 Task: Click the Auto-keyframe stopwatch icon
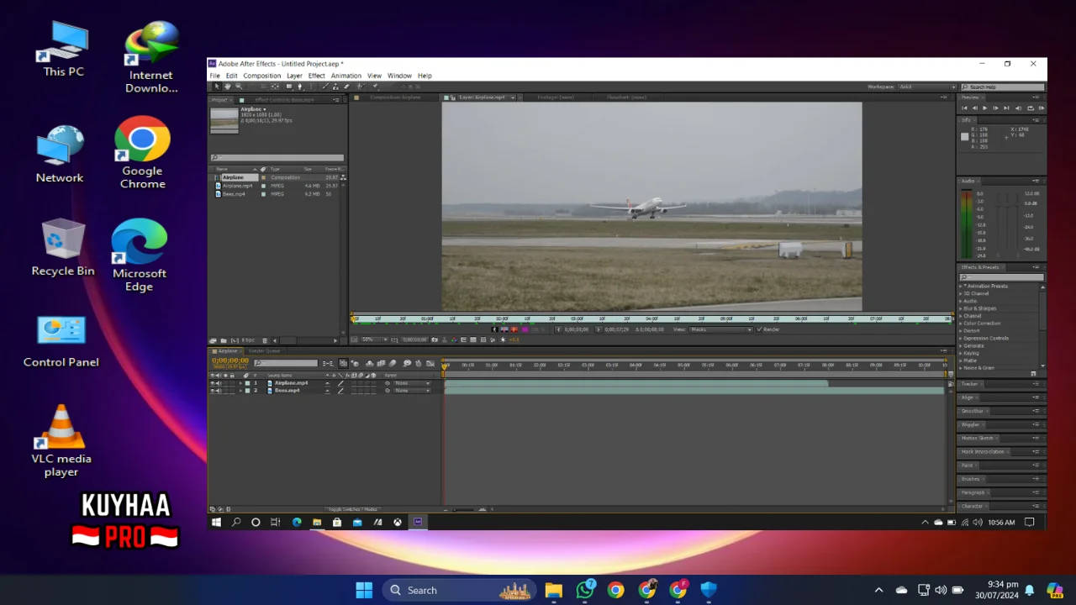[418, 363]
